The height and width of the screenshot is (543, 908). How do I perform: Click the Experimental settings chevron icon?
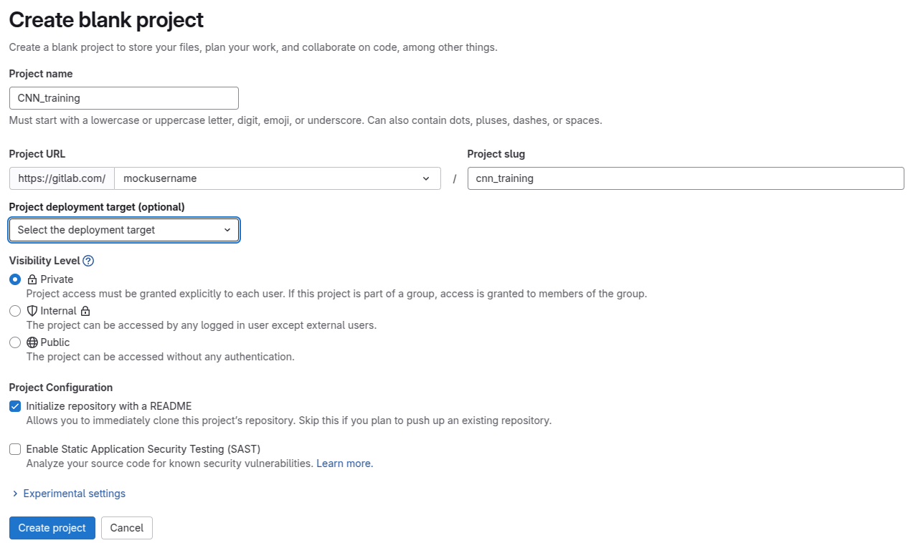[15, 494]
